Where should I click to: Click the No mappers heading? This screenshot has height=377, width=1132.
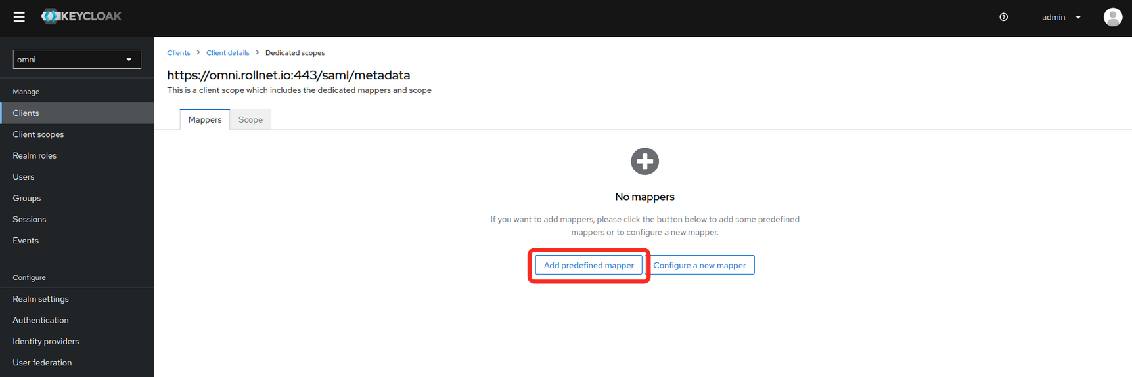(x=645, y=197)
